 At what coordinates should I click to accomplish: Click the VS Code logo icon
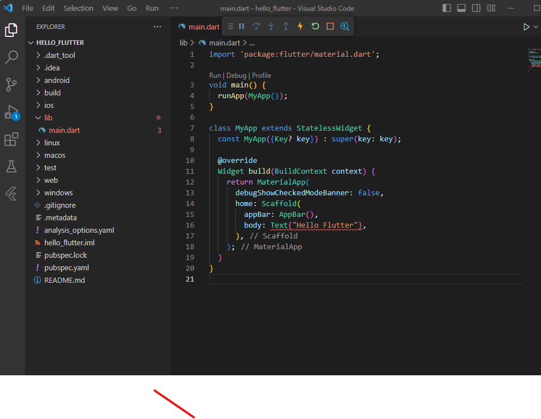(8, 8)
